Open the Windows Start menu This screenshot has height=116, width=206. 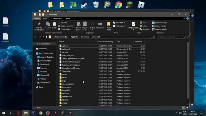pos(4,113)
